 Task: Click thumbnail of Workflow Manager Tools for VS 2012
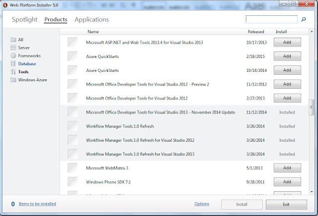(x=73, y=140)
